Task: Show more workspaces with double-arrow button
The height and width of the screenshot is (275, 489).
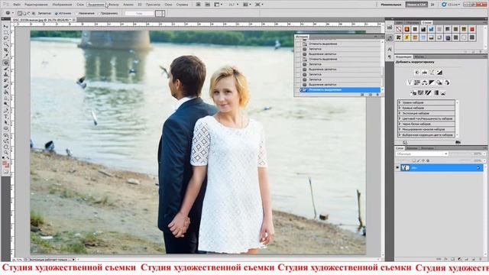Action: (432, 5)
